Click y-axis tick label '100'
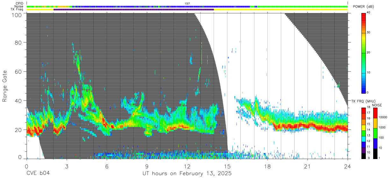Screen dimensions: 391x180 [17, 15]
